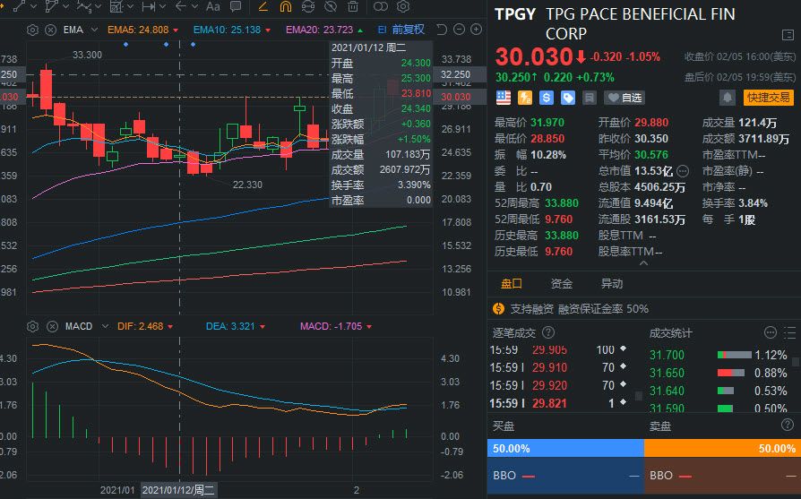This screenshot has height=499, width=801.
Task: Click the EMA20: 23.723 value
Action: click(x=319, y=30)
